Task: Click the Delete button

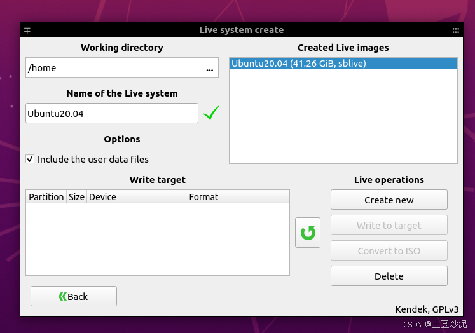Action: click(389, 276)
